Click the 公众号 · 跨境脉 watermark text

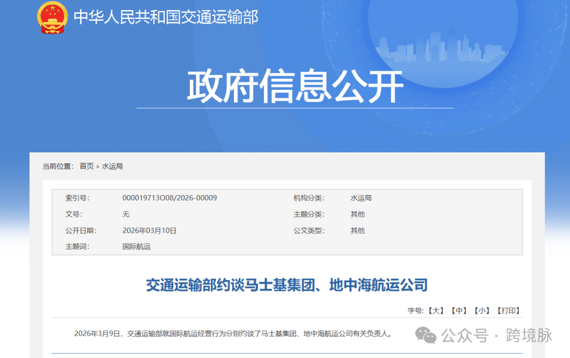point(497,335)
